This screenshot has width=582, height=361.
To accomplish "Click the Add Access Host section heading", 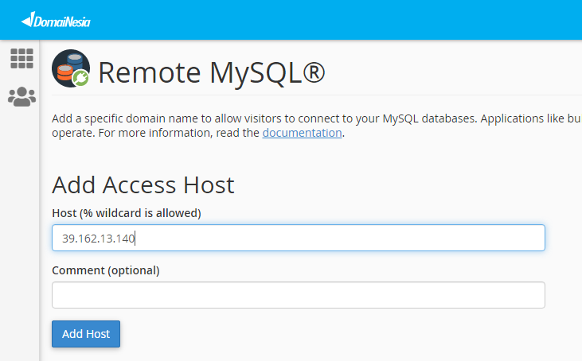I will (x=143, y=185).
